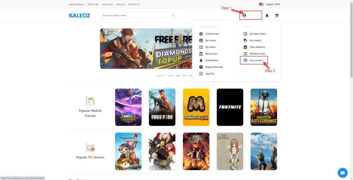
Task: Open the live chat bubble button
Action: click(x=343, y=173)
